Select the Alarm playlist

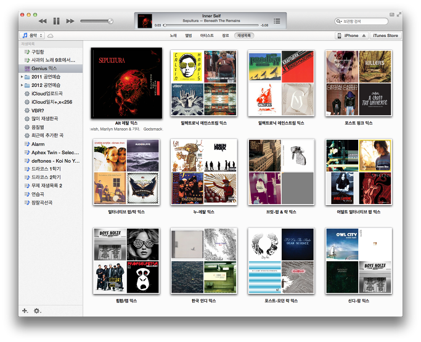(x=51, y=144)
